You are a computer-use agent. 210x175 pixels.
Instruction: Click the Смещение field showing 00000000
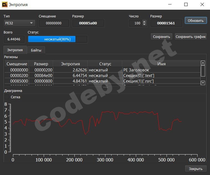point(54,23)
